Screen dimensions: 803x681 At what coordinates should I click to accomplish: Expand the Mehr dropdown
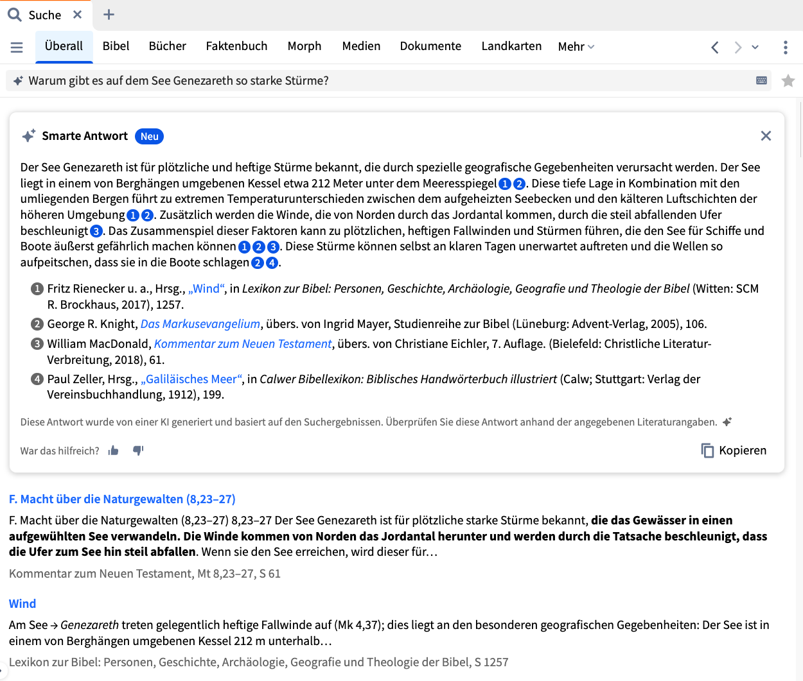click(x=576, y=47)
